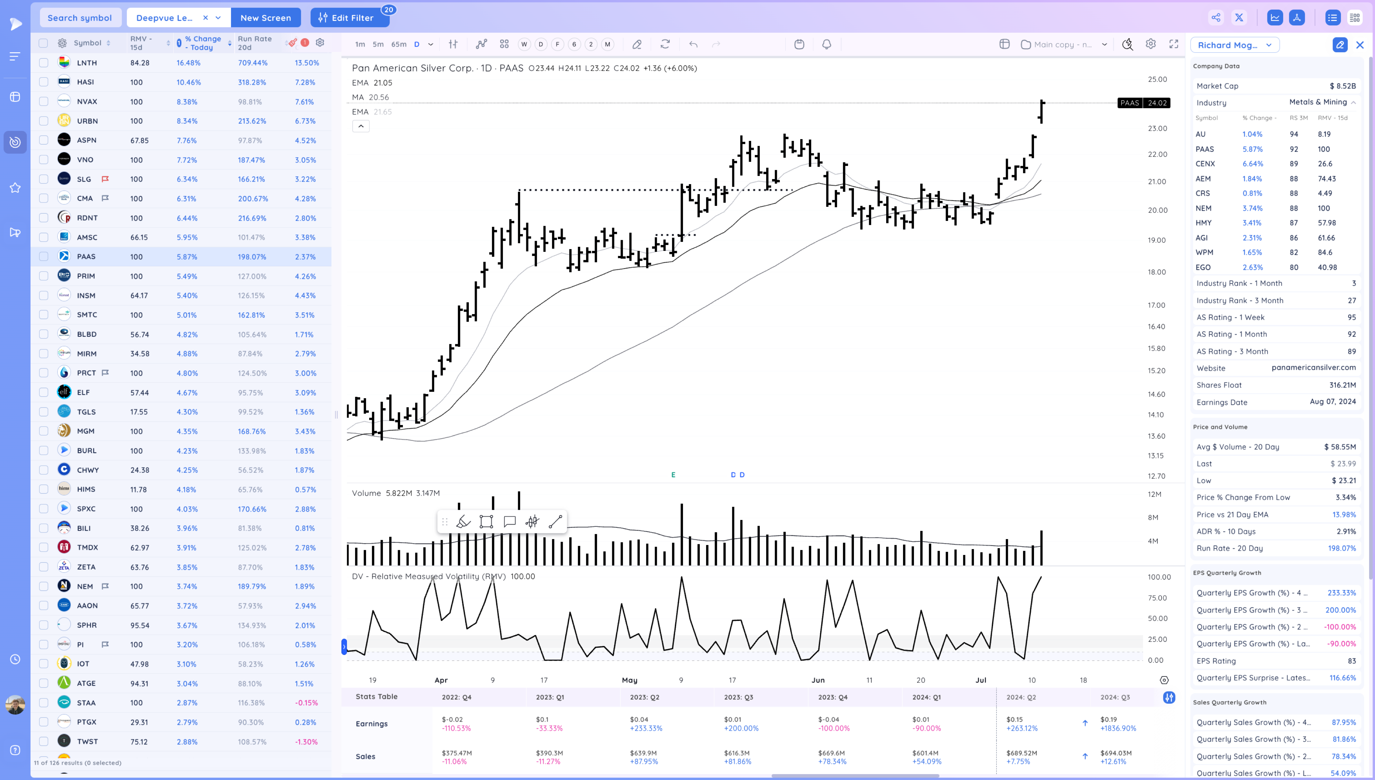This screenshot has height=780, width=1375.
Task: Tick the checkbox beside NVAX
Action: tap(43, 102)
